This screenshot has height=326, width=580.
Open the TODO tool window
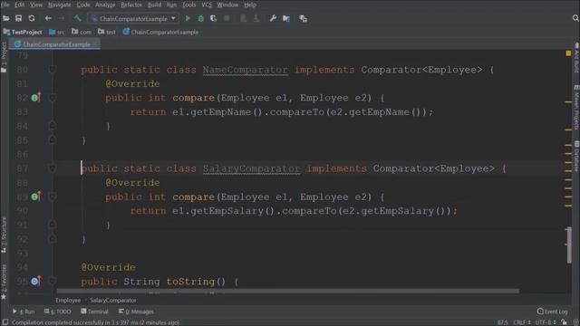pyautogui.click(x=58, y=312)
